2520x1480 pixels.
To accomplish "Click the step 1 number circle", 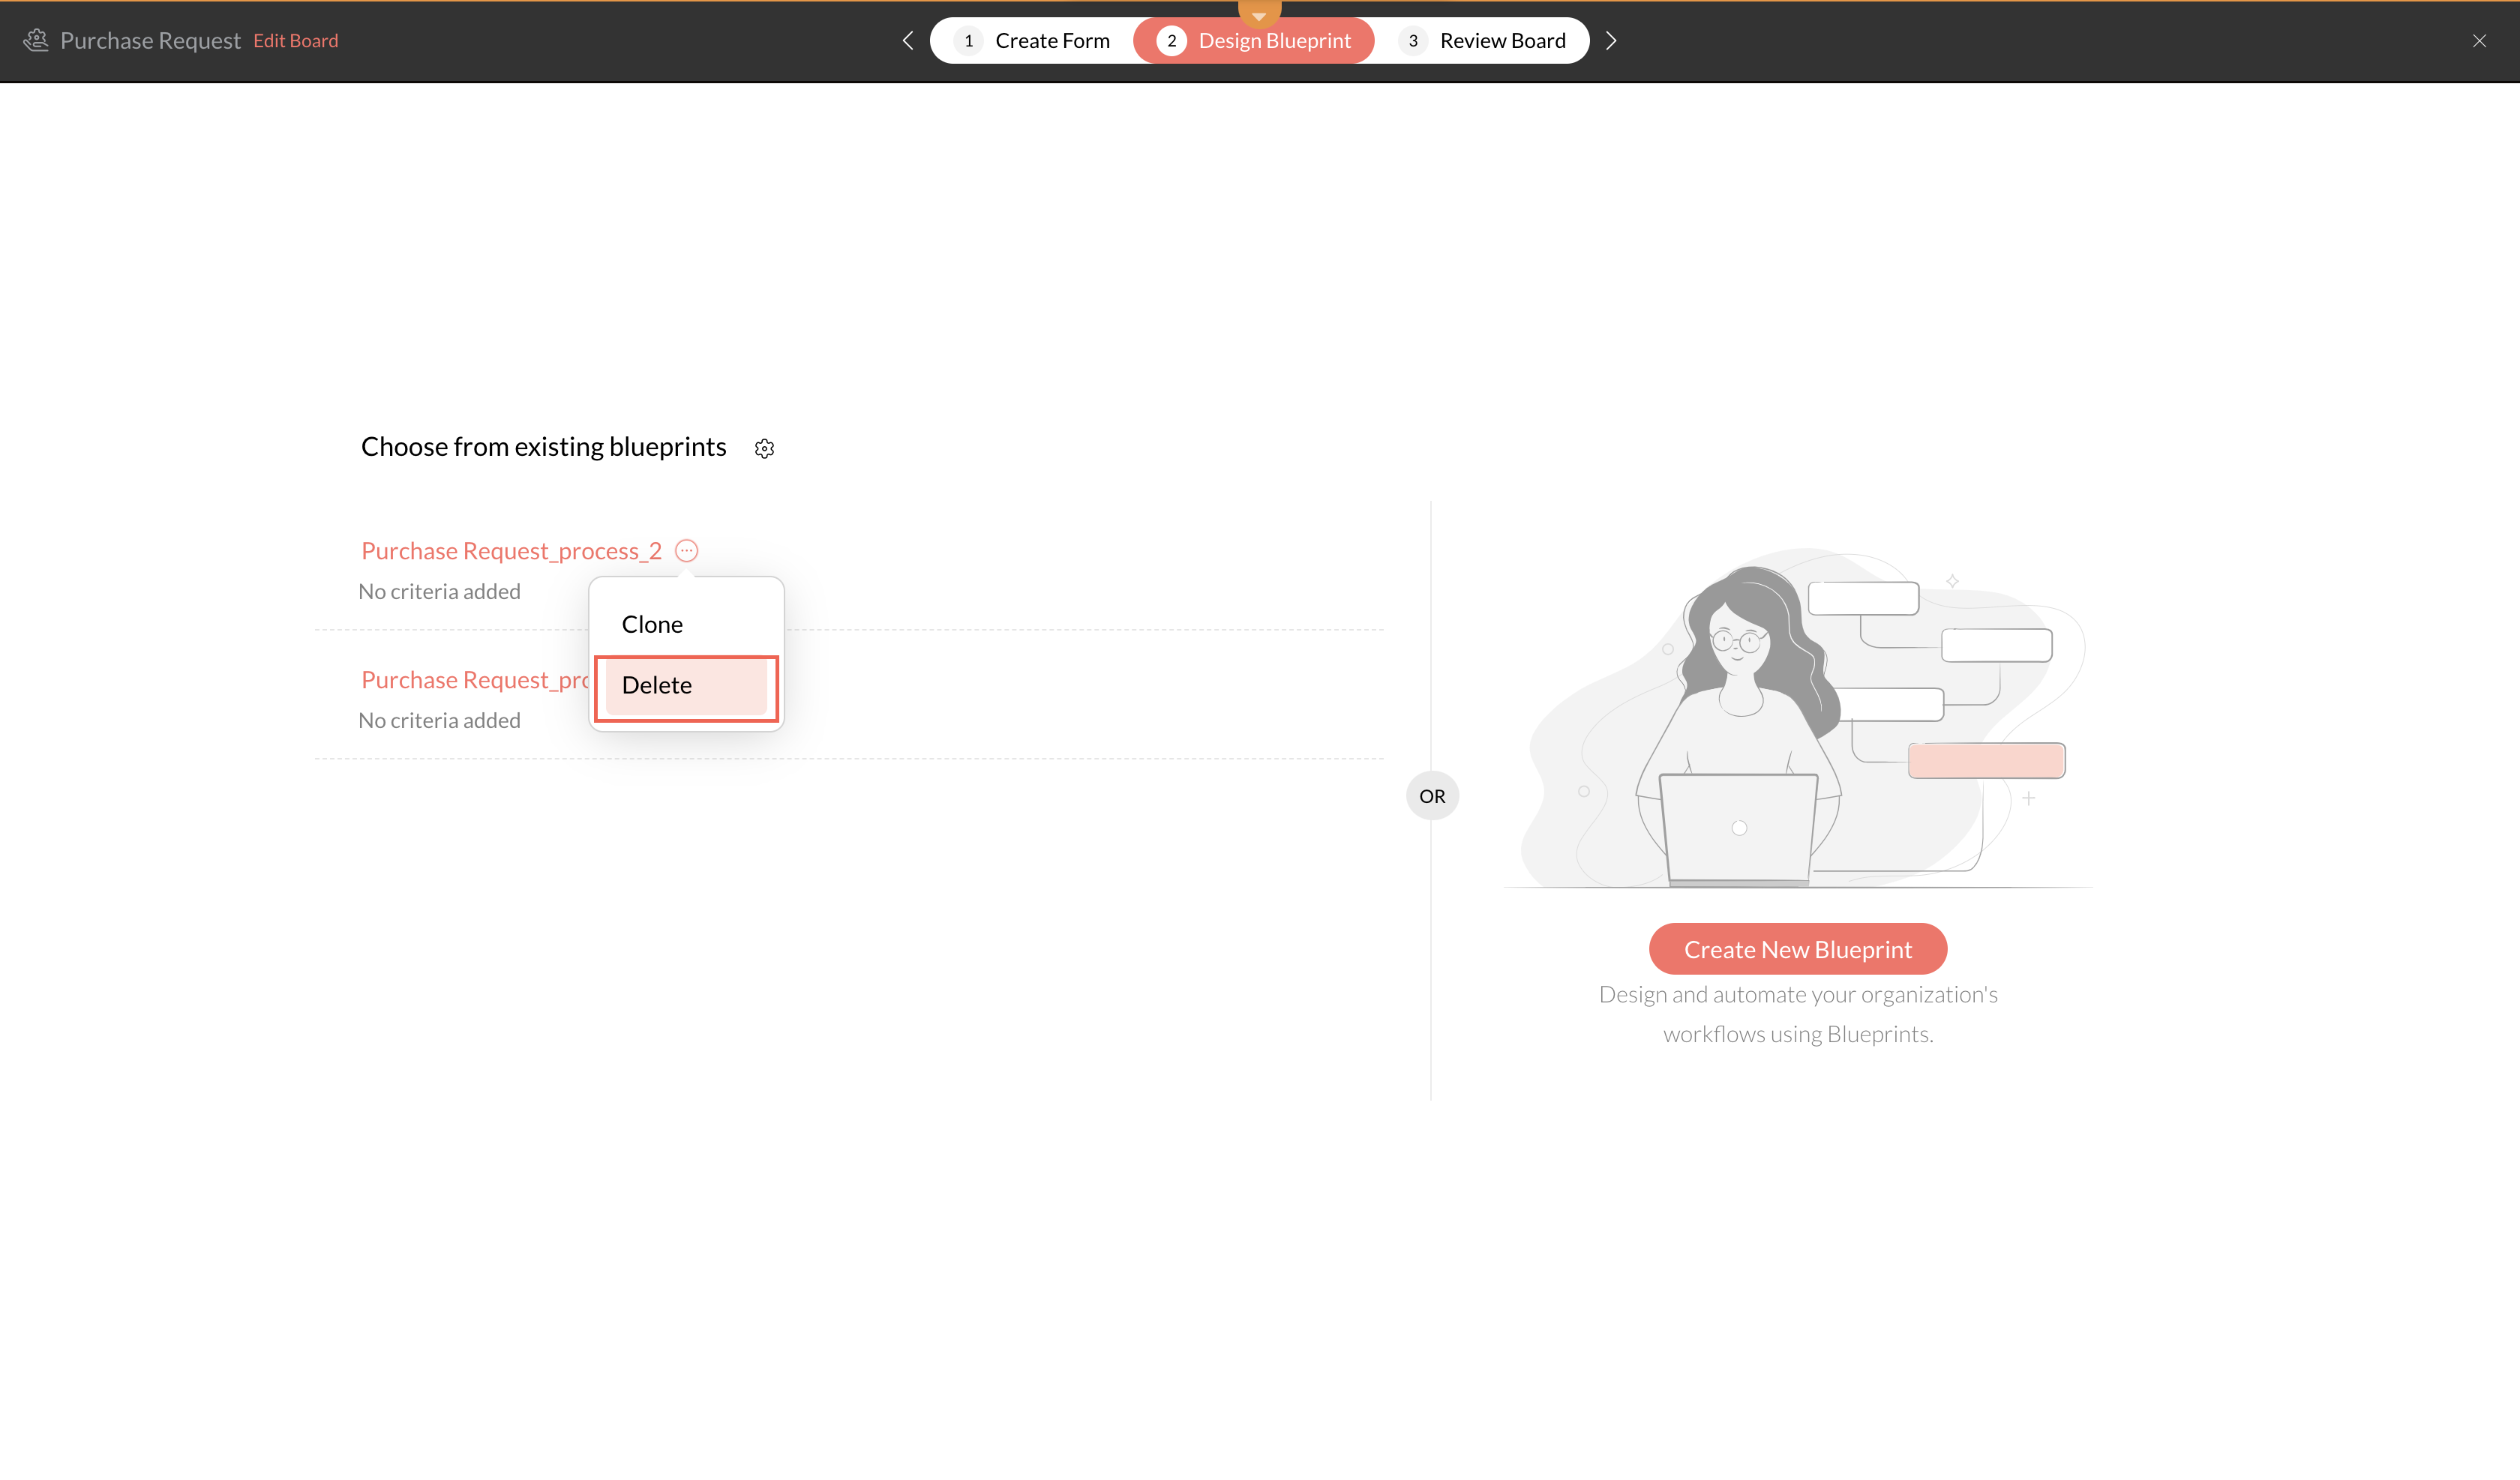I will click(968, 41).
